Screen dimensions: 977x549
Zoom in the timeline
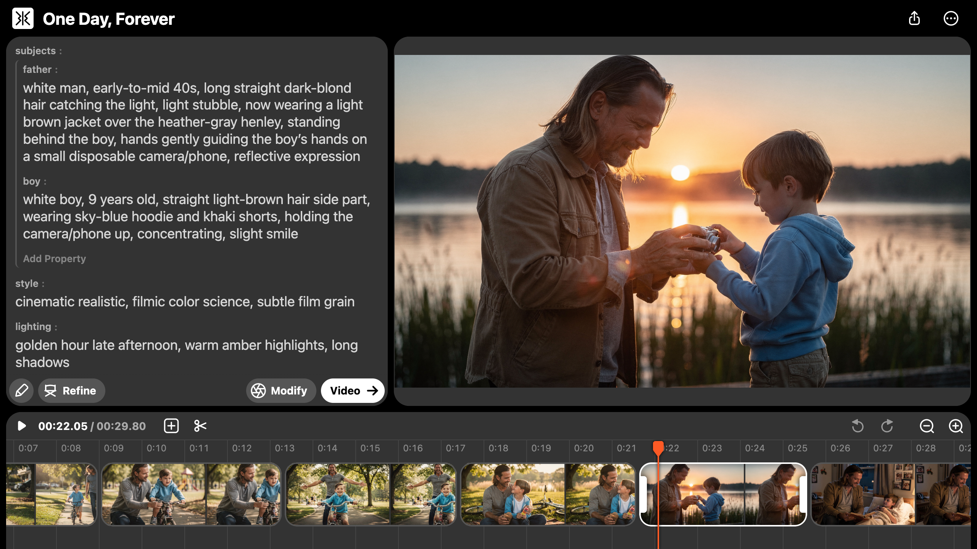coord(956,426)
